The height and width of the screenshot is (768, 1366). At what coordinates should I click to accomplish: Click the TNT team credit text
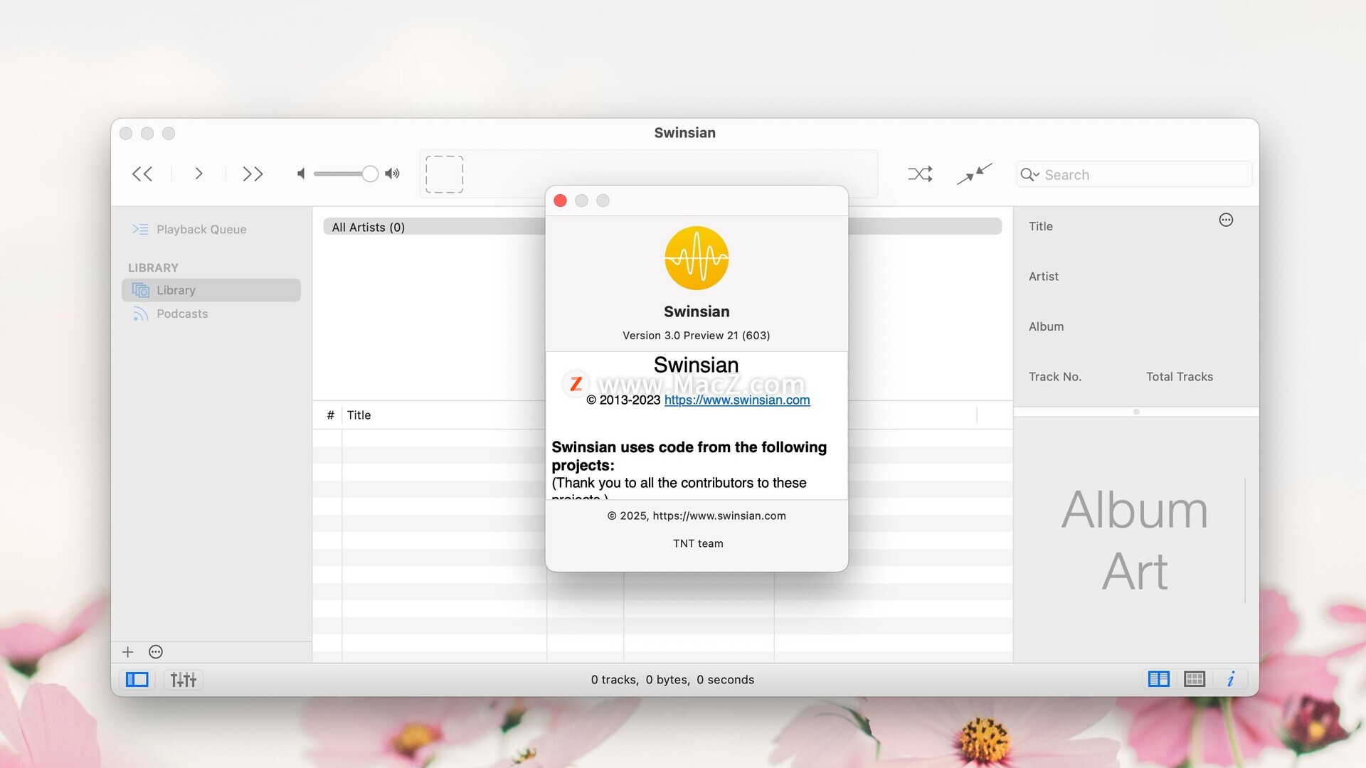tap(698, 544)
